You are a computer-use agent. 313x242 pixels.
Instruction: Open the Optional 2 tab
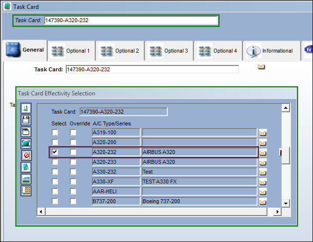click(x=120, y=51)
